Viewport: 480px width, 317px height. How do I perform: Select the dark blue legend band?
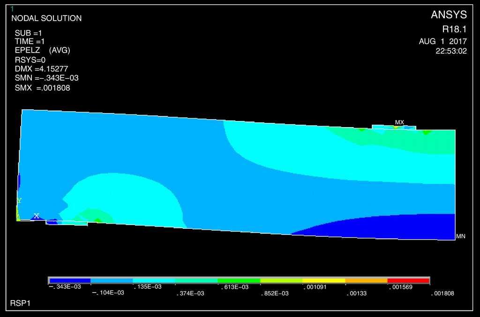pyautogui.click(x=69, y=280)
